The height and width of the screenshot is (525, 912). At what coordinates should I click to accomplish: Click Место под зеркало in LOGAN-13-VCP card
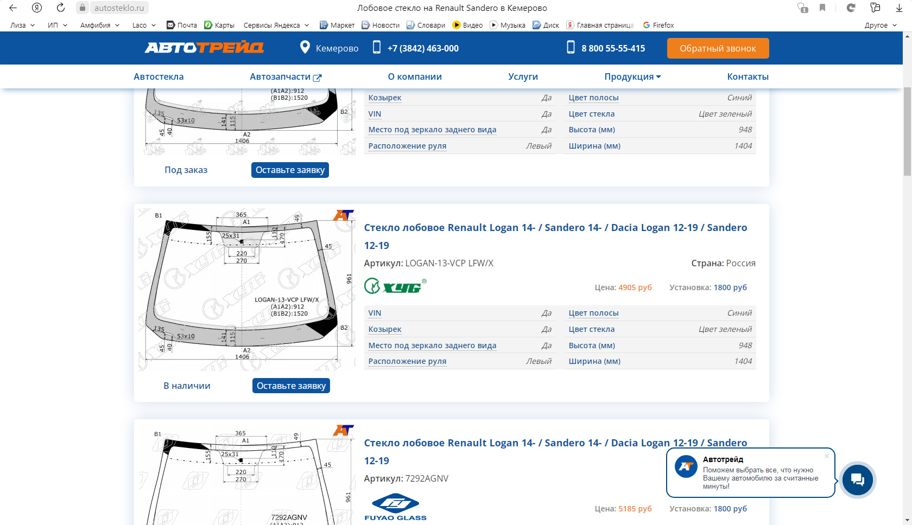tap(432, 345)
